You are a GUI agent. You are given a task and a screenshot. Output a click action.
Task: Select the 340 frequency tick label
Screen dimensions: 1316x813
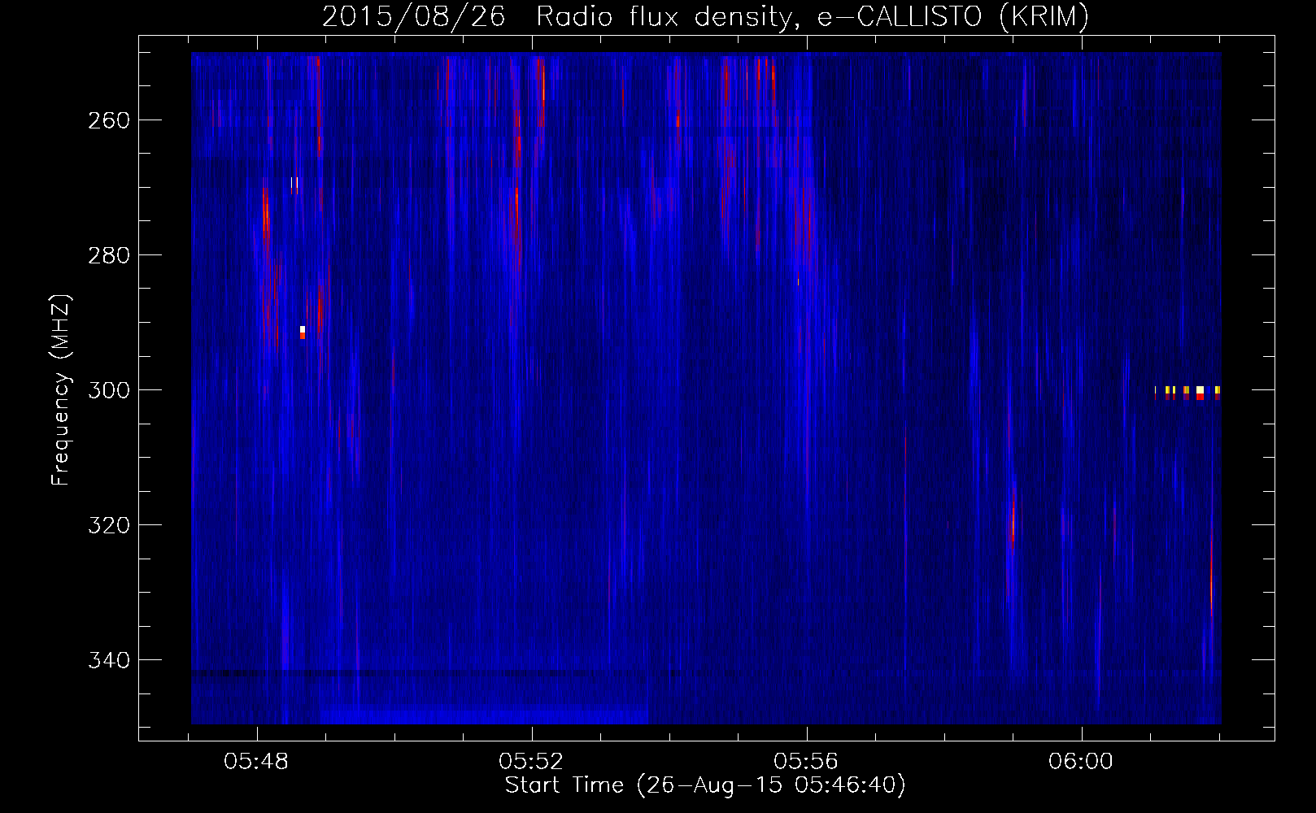[109, 660]
